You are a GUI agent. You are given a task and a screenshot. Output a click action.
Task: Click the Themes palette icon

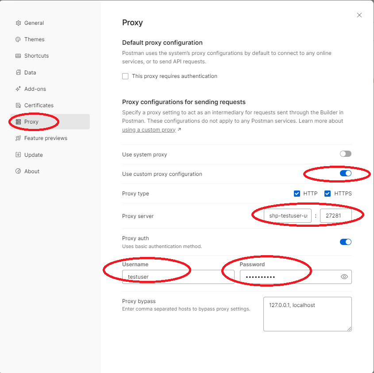(18, 39)
